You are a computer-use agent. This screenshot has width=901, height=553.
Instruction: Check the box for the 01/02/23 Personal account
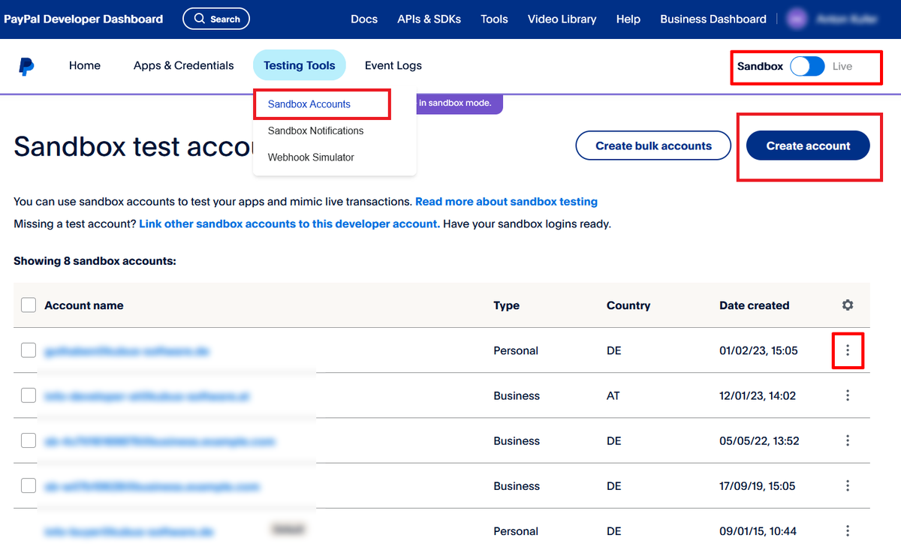pyautogui.click(x=29, y=350)
